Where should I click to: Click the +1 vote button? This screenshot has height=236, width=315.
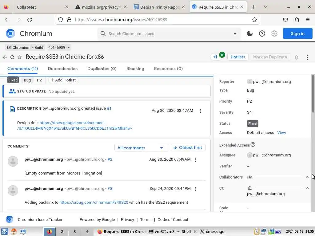tap(215, 57)
